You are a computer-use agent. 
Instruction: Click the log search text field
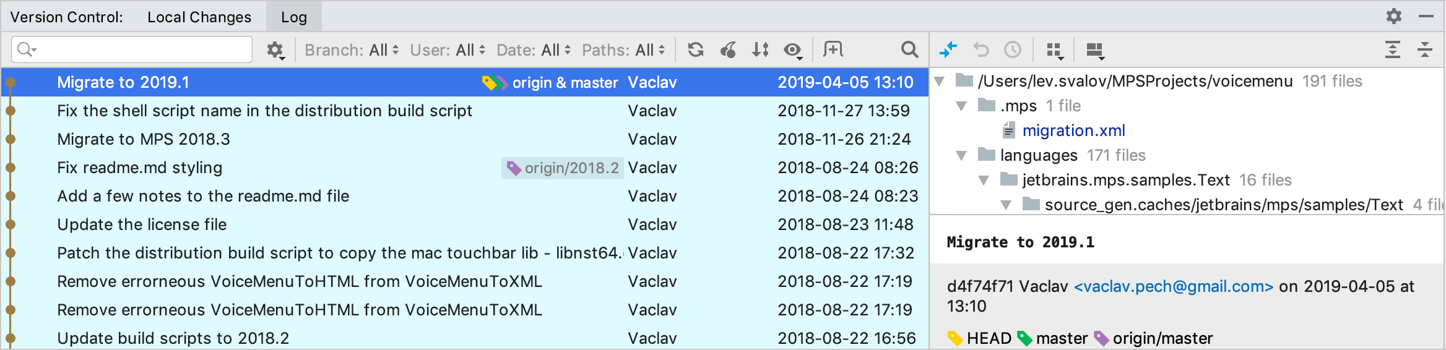142,49
